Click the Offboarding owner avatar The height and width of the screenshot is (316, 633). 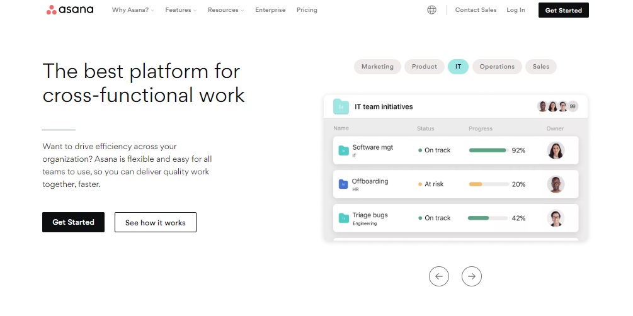tap(556, 184)
